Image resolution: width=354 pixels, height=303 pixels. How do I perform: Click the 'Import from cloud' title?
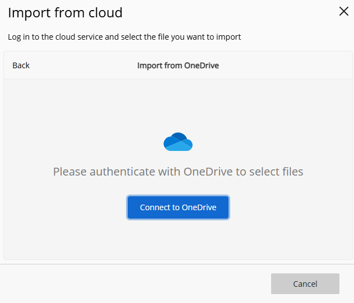(x=65, y=12)
